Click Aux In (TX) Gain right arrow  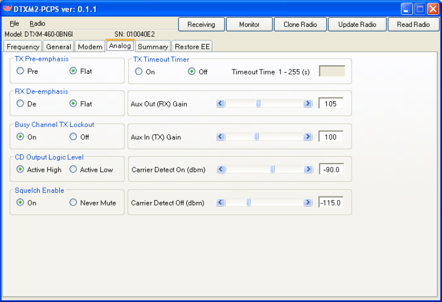(308, 137)
